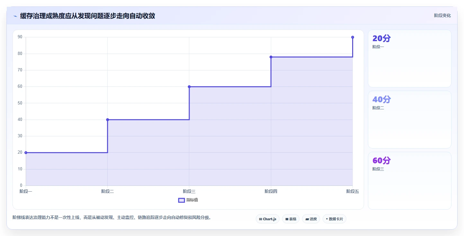Click the 阶段三 x-axis label
Image resolution: width=464 pixels, height=236 pixels.
tap(189, 191)
